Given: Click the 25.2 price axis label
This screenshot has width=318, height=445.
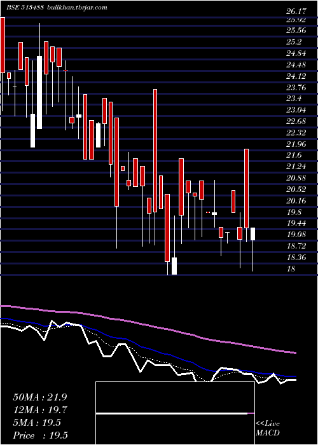Looking at the screenshot, I should (294, 42).
